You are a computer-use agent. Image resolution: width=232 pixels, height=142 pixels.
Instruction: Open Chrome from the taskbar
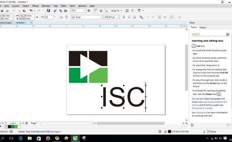pos(57,138)
